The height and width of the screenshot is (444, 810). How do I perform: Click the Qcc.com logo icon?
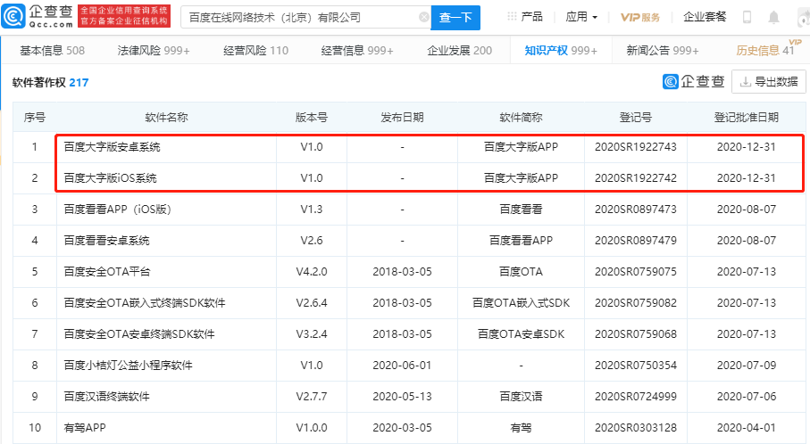point(13,17)
